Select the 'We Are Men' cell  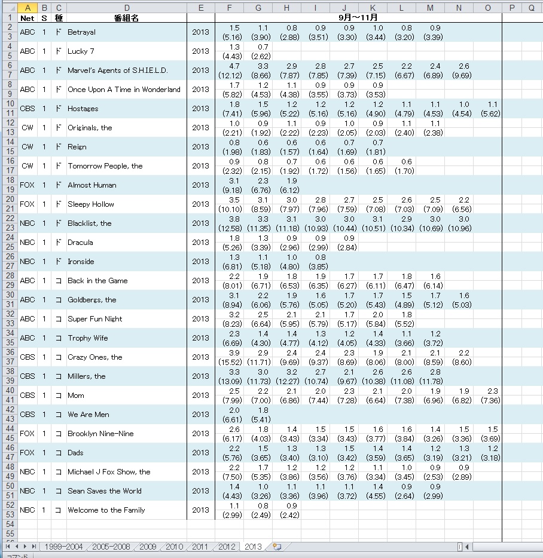point(127,415)
